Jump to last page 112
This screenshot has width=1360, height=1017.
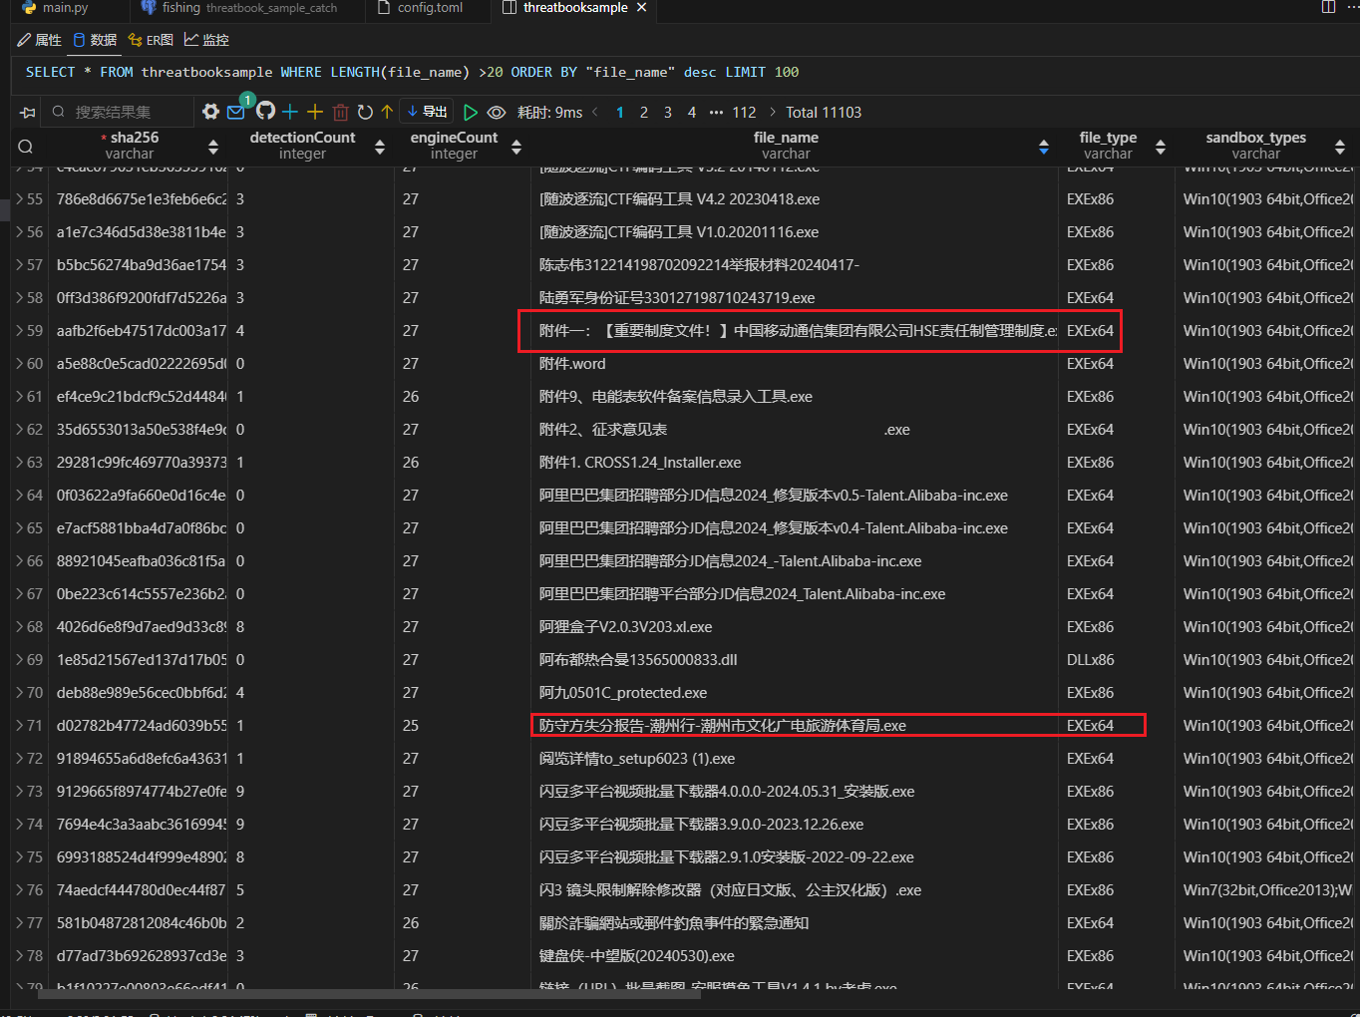point(744,112)
